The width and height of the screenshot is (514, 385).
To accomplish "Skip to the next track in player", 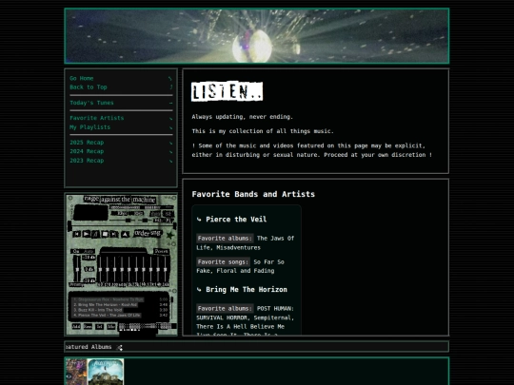I will pos(114,234).
